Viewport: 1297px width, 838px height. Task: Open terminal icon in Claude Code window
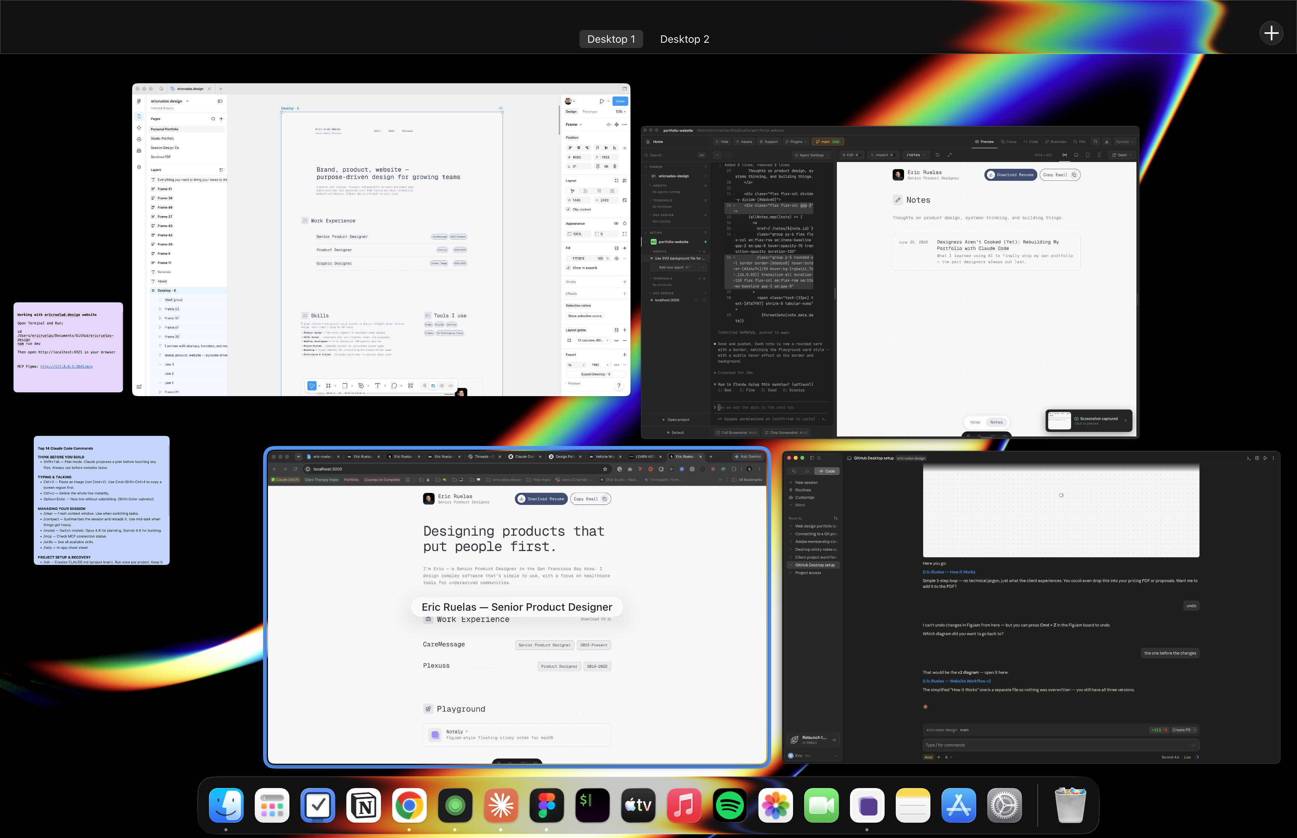tap(1249, 458)
